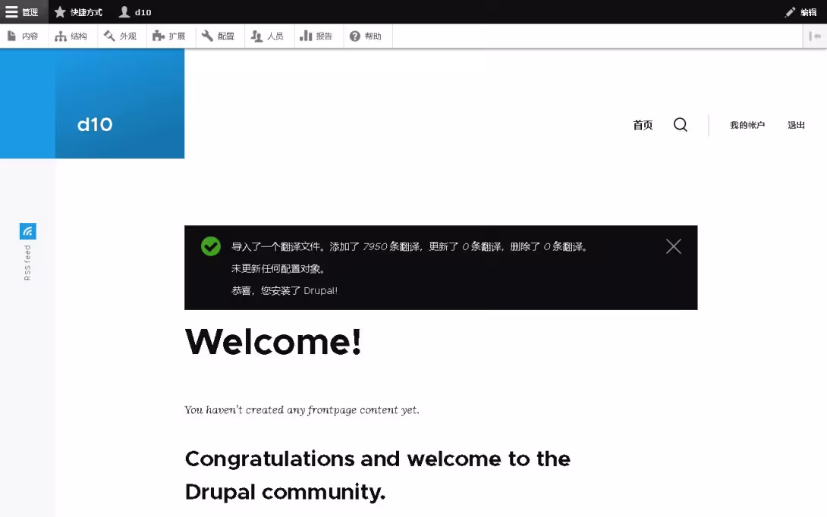Viewport: 827px width, 517px height.
Task: Toggle the admin toolbar orientation control
Action: coord(816,35)
